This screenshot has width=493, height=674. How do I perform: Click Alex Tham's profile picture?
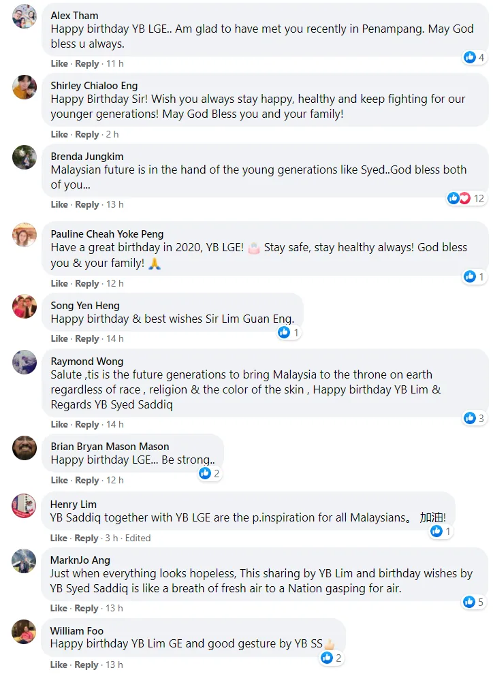point(25,16)
